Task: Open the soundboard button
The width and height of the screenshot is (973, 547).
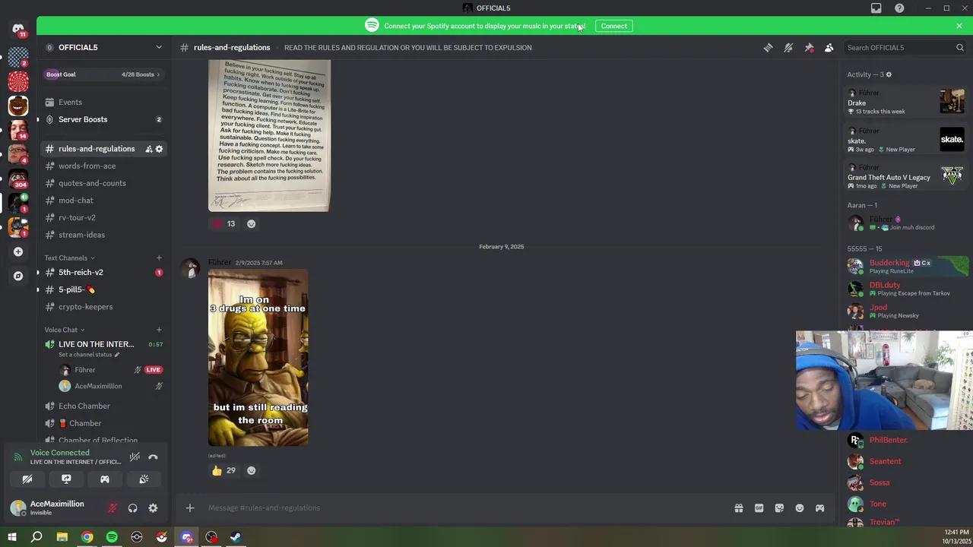Action: 144,479
